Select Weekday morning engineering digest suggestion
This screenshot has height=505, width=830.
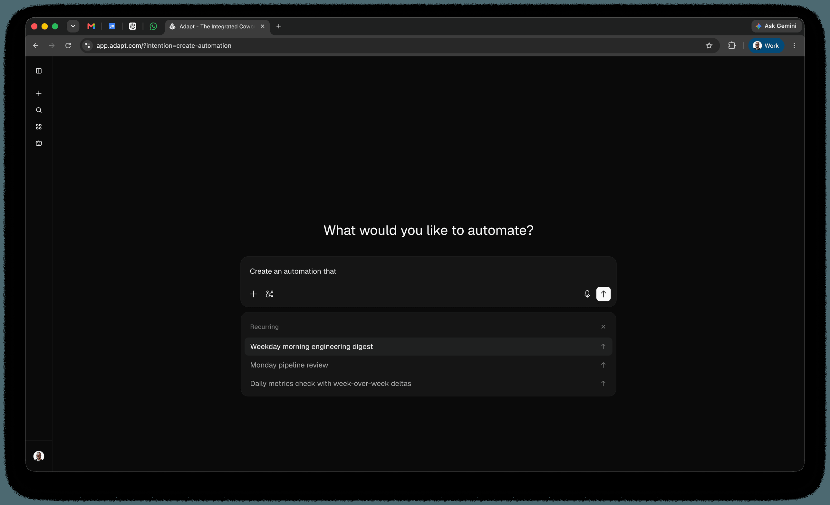point(428,347)
